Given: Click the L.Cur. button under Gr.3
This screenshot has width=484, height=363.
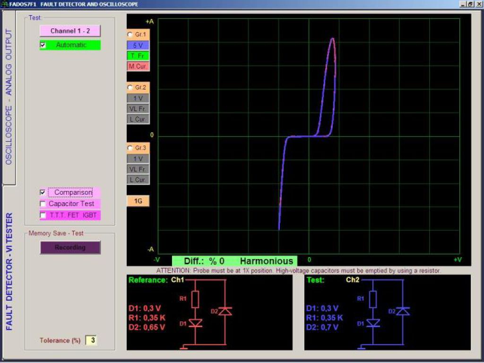Looking at the screenshot, I should tap(138, 180).
